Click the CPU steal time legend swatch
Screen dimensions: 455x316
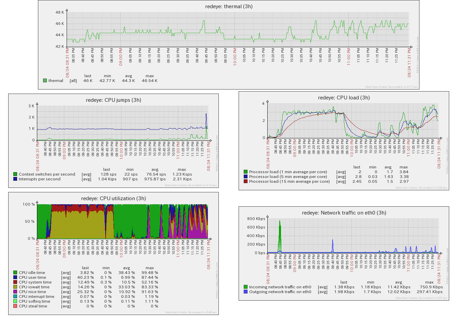[x=15, y=306]
